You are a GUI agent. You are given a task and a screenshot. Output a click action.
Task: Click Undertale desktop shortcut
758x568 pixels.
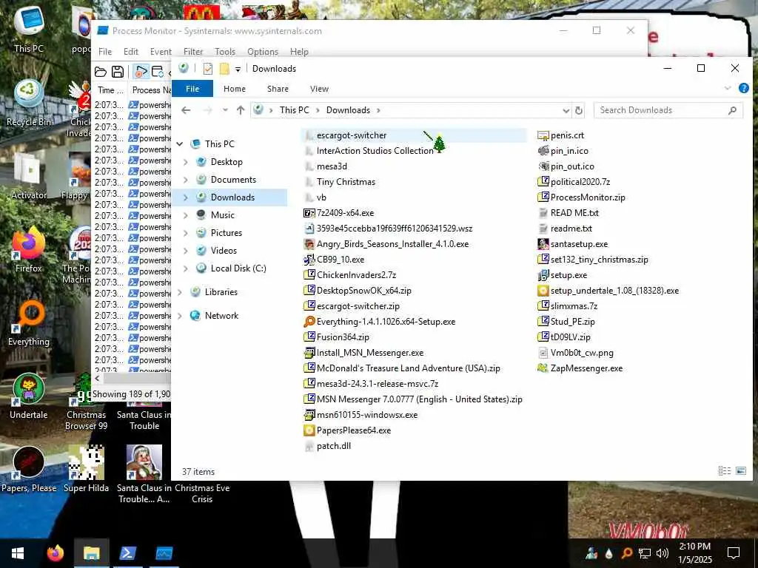click(29, 396)
